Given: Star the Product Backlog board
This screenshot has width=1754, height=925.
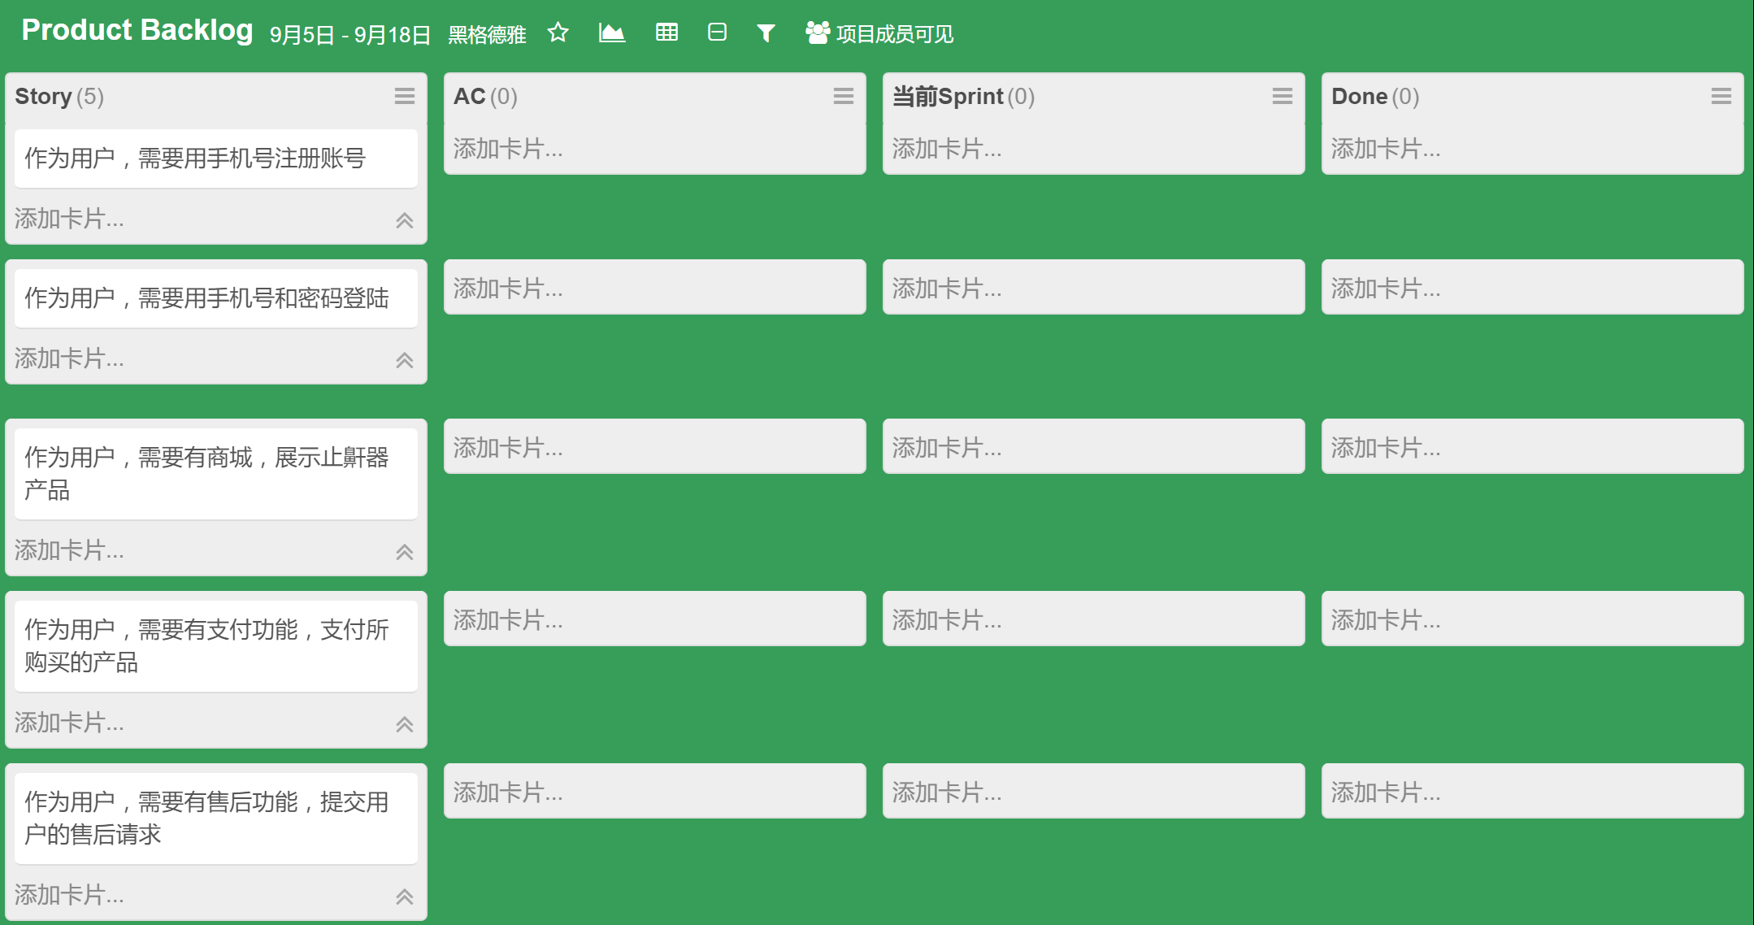Looking at the screenshot, I should [x=558, y=33].
